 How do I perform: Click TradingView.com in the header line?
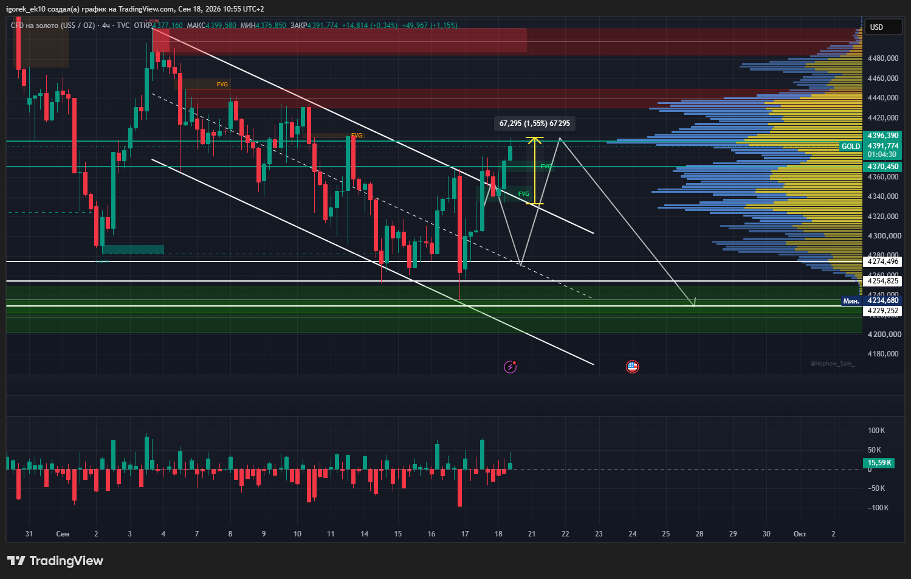click(x=145, y=9)
